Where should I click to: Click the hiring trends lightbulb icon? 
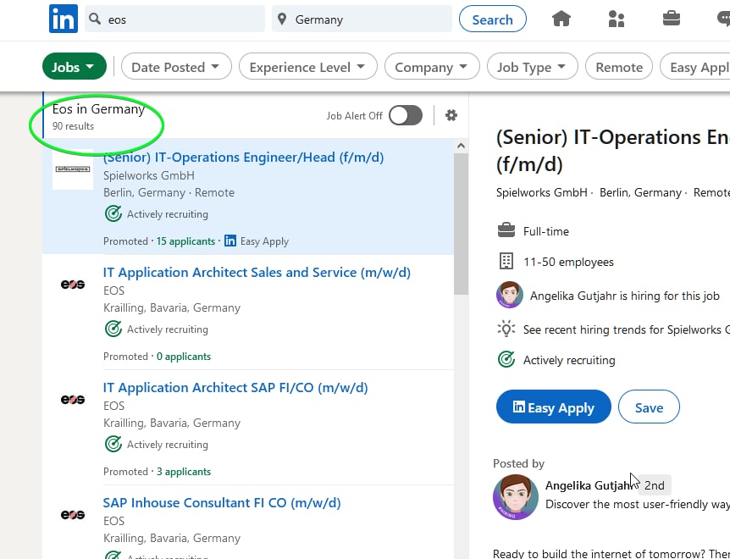click(x=506, y=329)
